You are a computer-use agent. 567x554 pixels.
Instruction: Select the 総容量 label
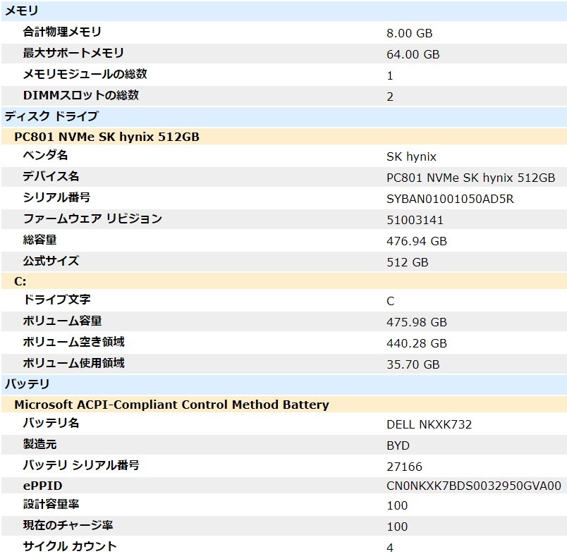pyautogui.click(x=39, y=240)
